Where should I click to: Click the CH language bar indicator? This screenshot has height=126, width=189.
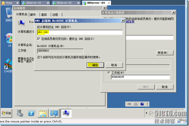point(129,104)
